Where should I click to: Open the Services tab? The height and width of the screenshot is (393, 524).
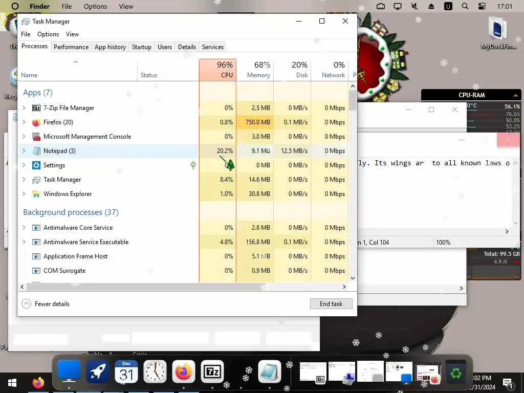212,47
